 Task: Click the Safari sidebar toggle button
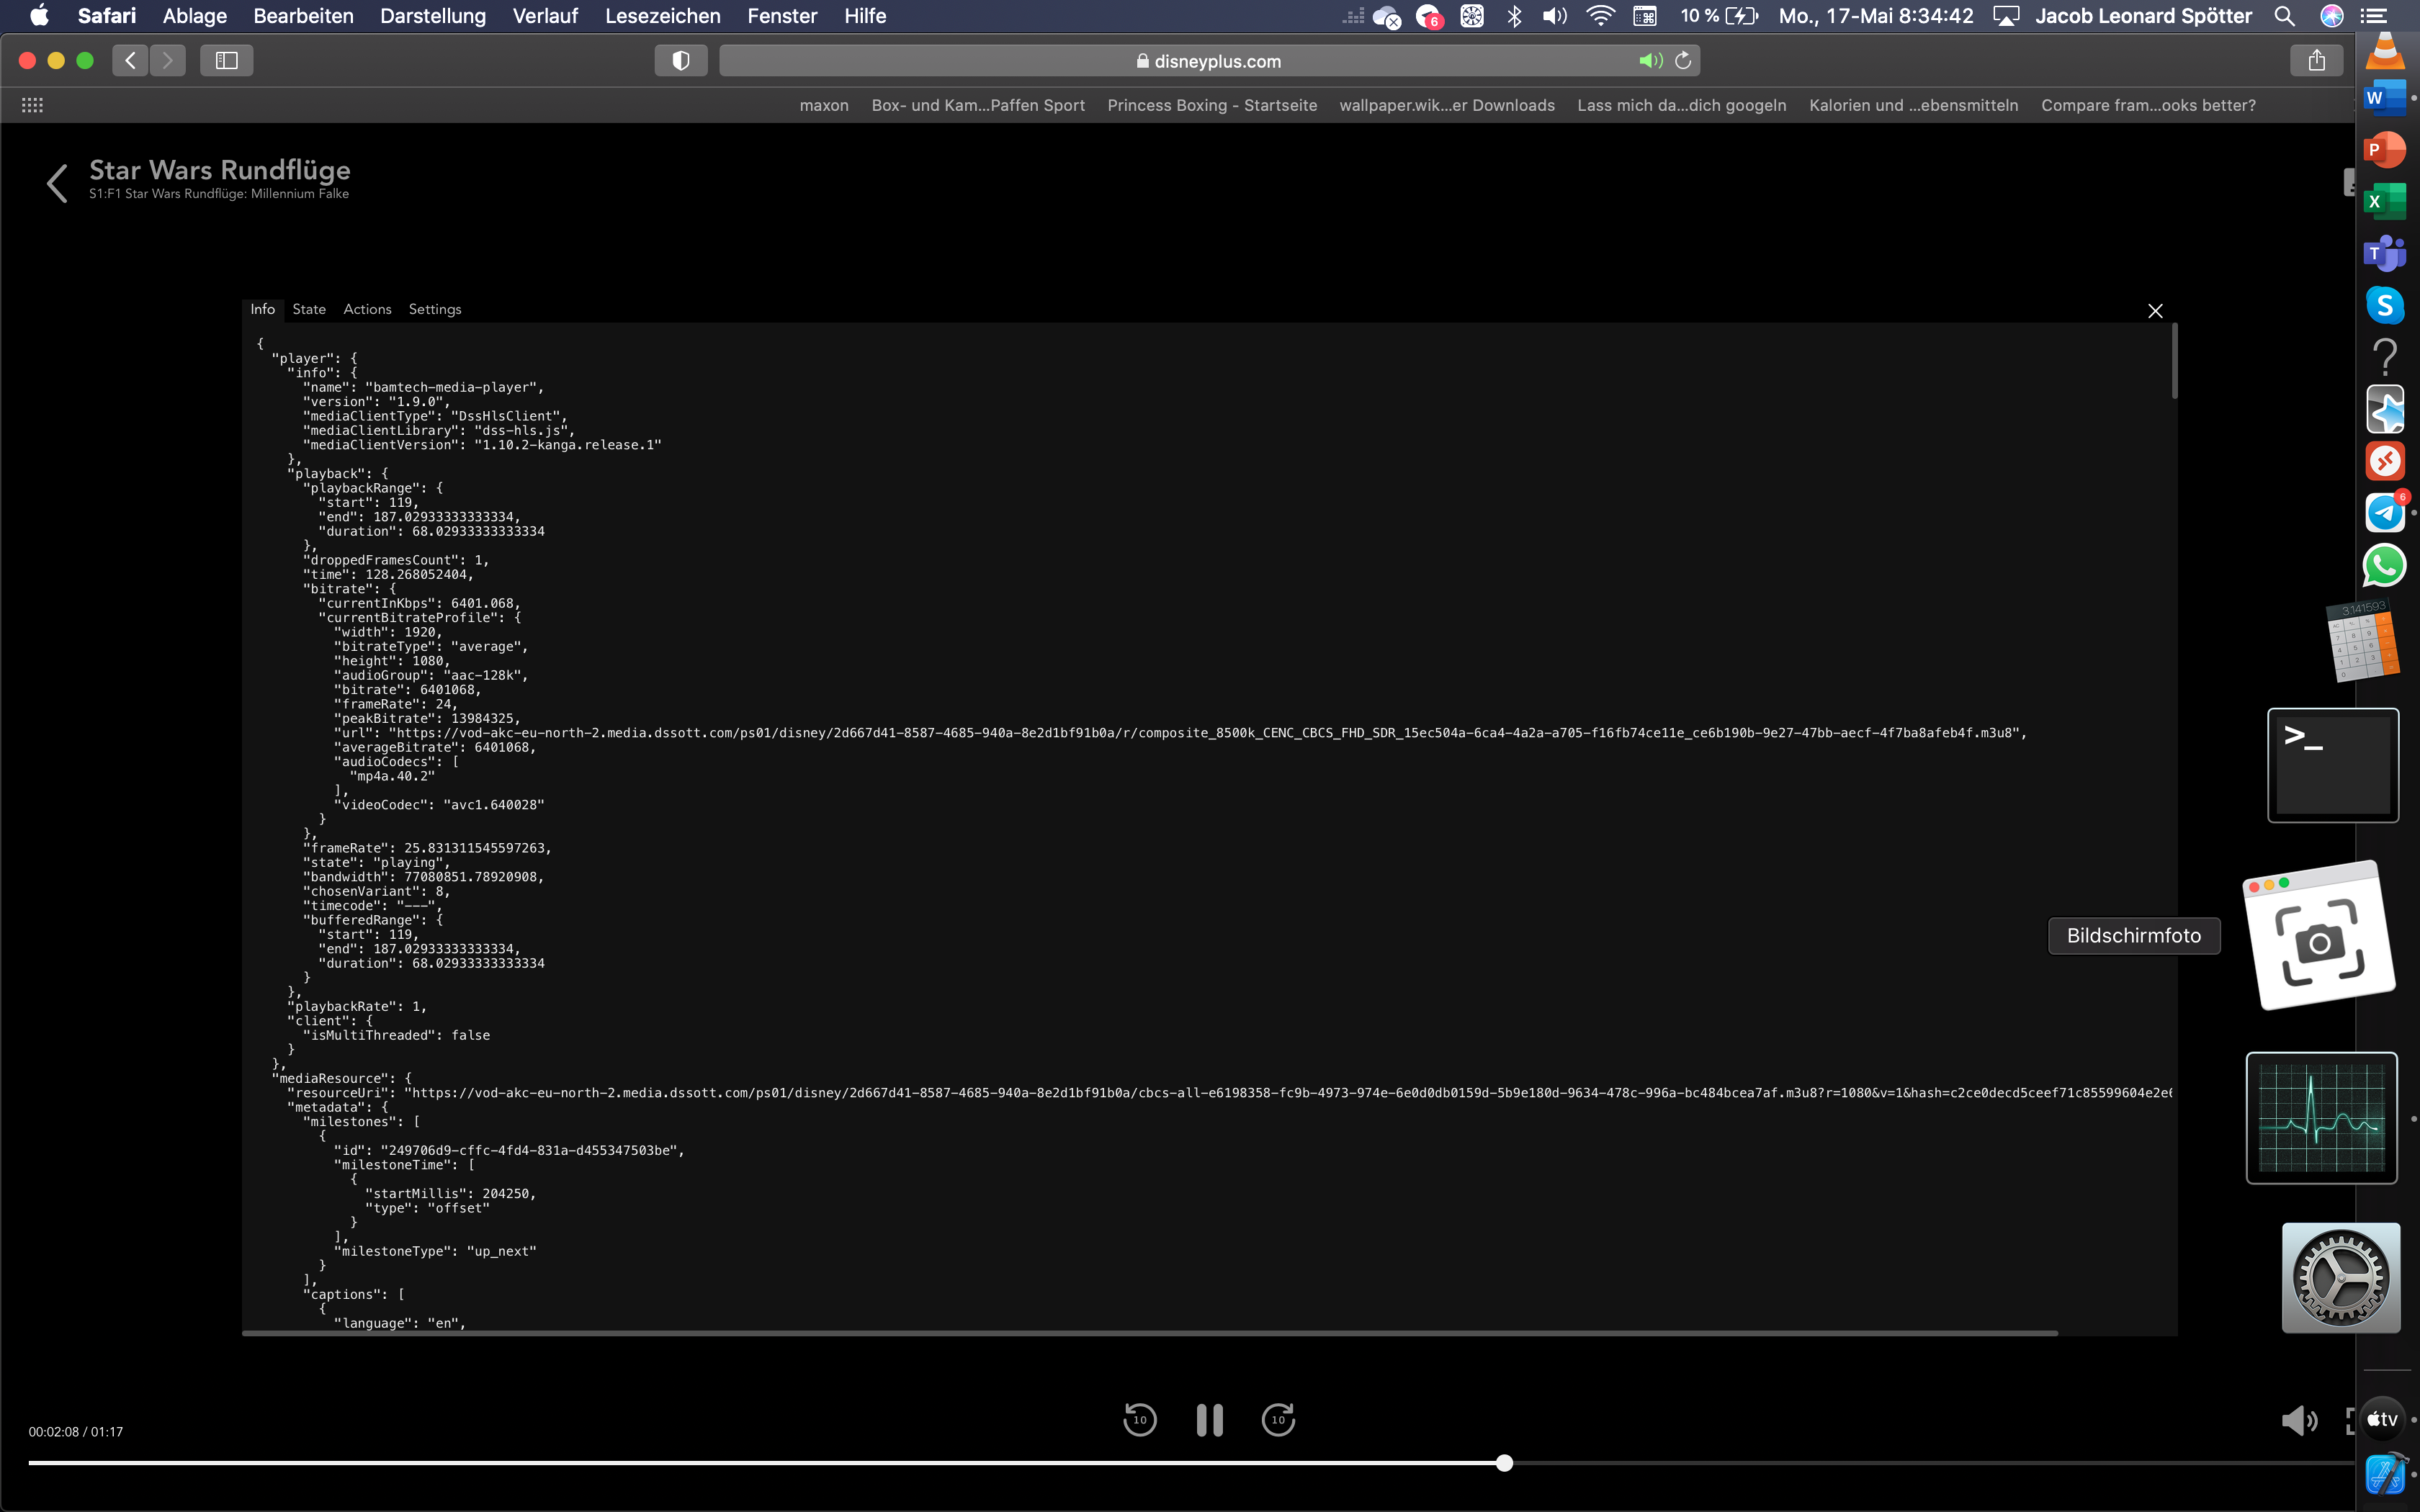click(x=226, y=61)
